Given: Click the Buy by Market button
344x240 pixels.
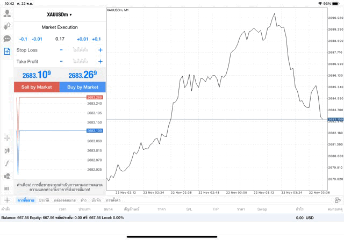Looking at the screenshot, I should [83, 87].
